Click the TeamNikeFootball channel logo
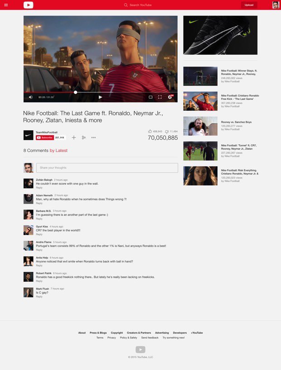 29,135
